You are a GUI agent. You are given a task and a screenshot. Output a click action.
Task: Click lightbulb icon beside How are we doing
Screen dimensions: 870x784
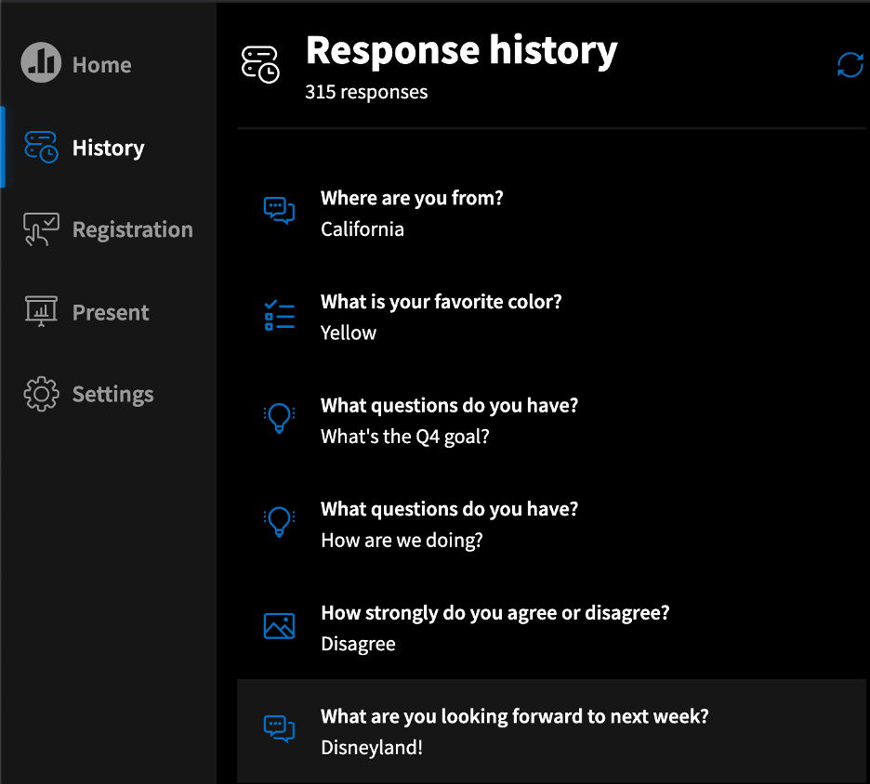[279, 522]
